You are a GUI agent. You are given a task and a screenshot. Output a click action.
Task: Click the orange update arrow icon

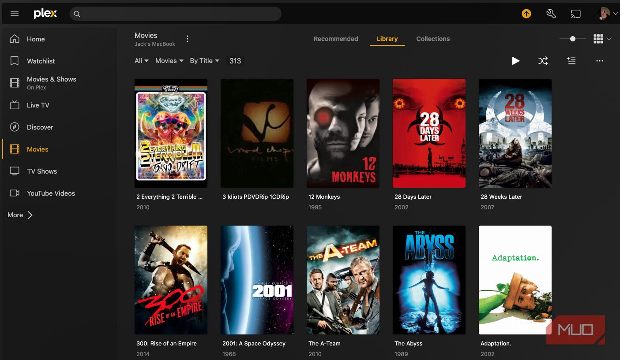(526, 14)
